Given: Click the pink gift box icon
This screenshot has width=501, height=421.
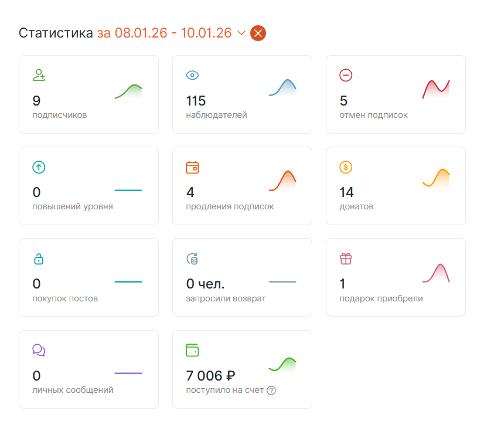Looking at the screenshot, I should point(346,259).
